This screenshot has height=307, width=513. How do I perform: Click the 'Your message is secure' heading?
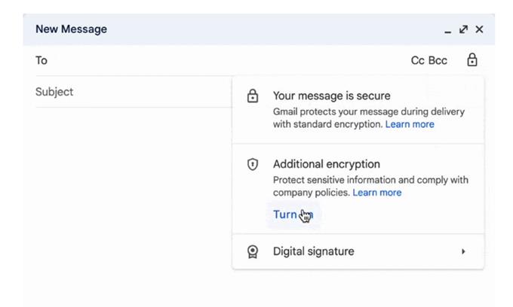pyautogui.click(x=331, y=96)
